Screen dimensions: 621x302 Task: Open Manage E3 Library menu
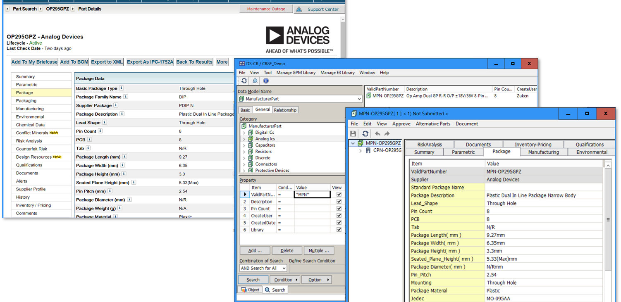tap(337, 73)
